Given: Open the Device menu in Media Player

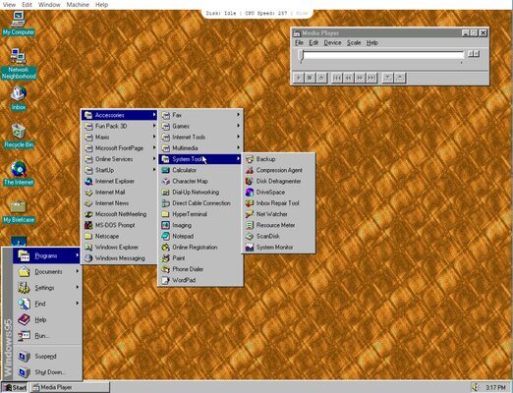Looking at the screenshot, I should click(x=332, y=43).
